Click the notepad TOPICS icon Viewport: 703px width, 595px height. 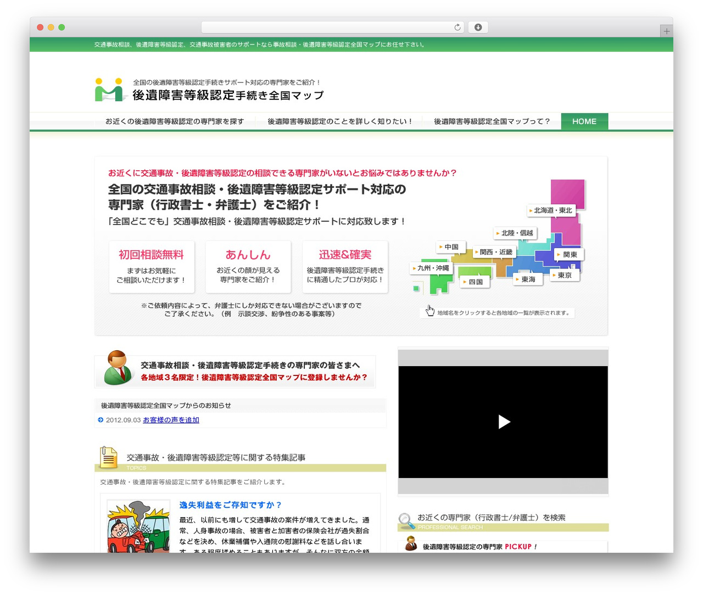[x=108, y=457]
